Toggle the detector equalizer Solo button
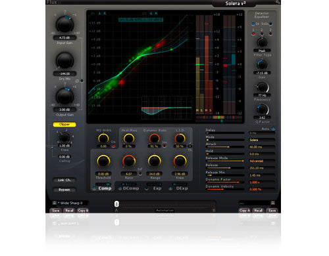Screen dimensions: 329x256 pos(270,24)
